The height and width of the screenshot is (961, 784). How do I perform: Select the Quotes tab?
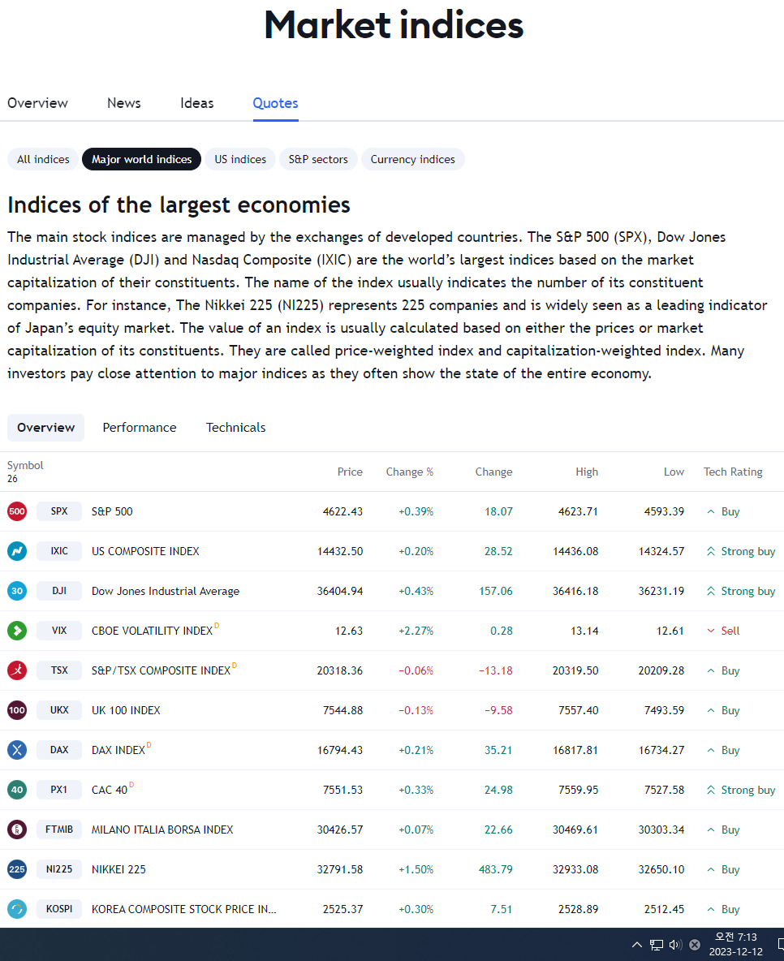coord(275,103)
